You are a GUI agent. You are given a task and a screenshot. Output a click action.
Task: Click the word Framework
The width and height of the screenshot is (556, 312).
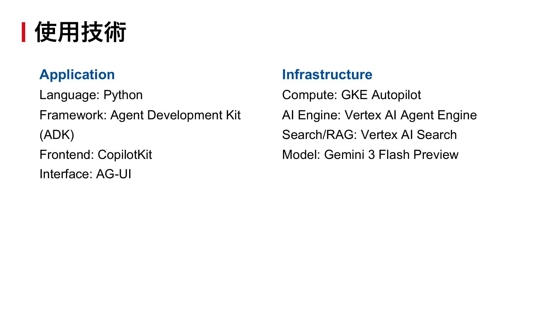(x=72, y=115)
